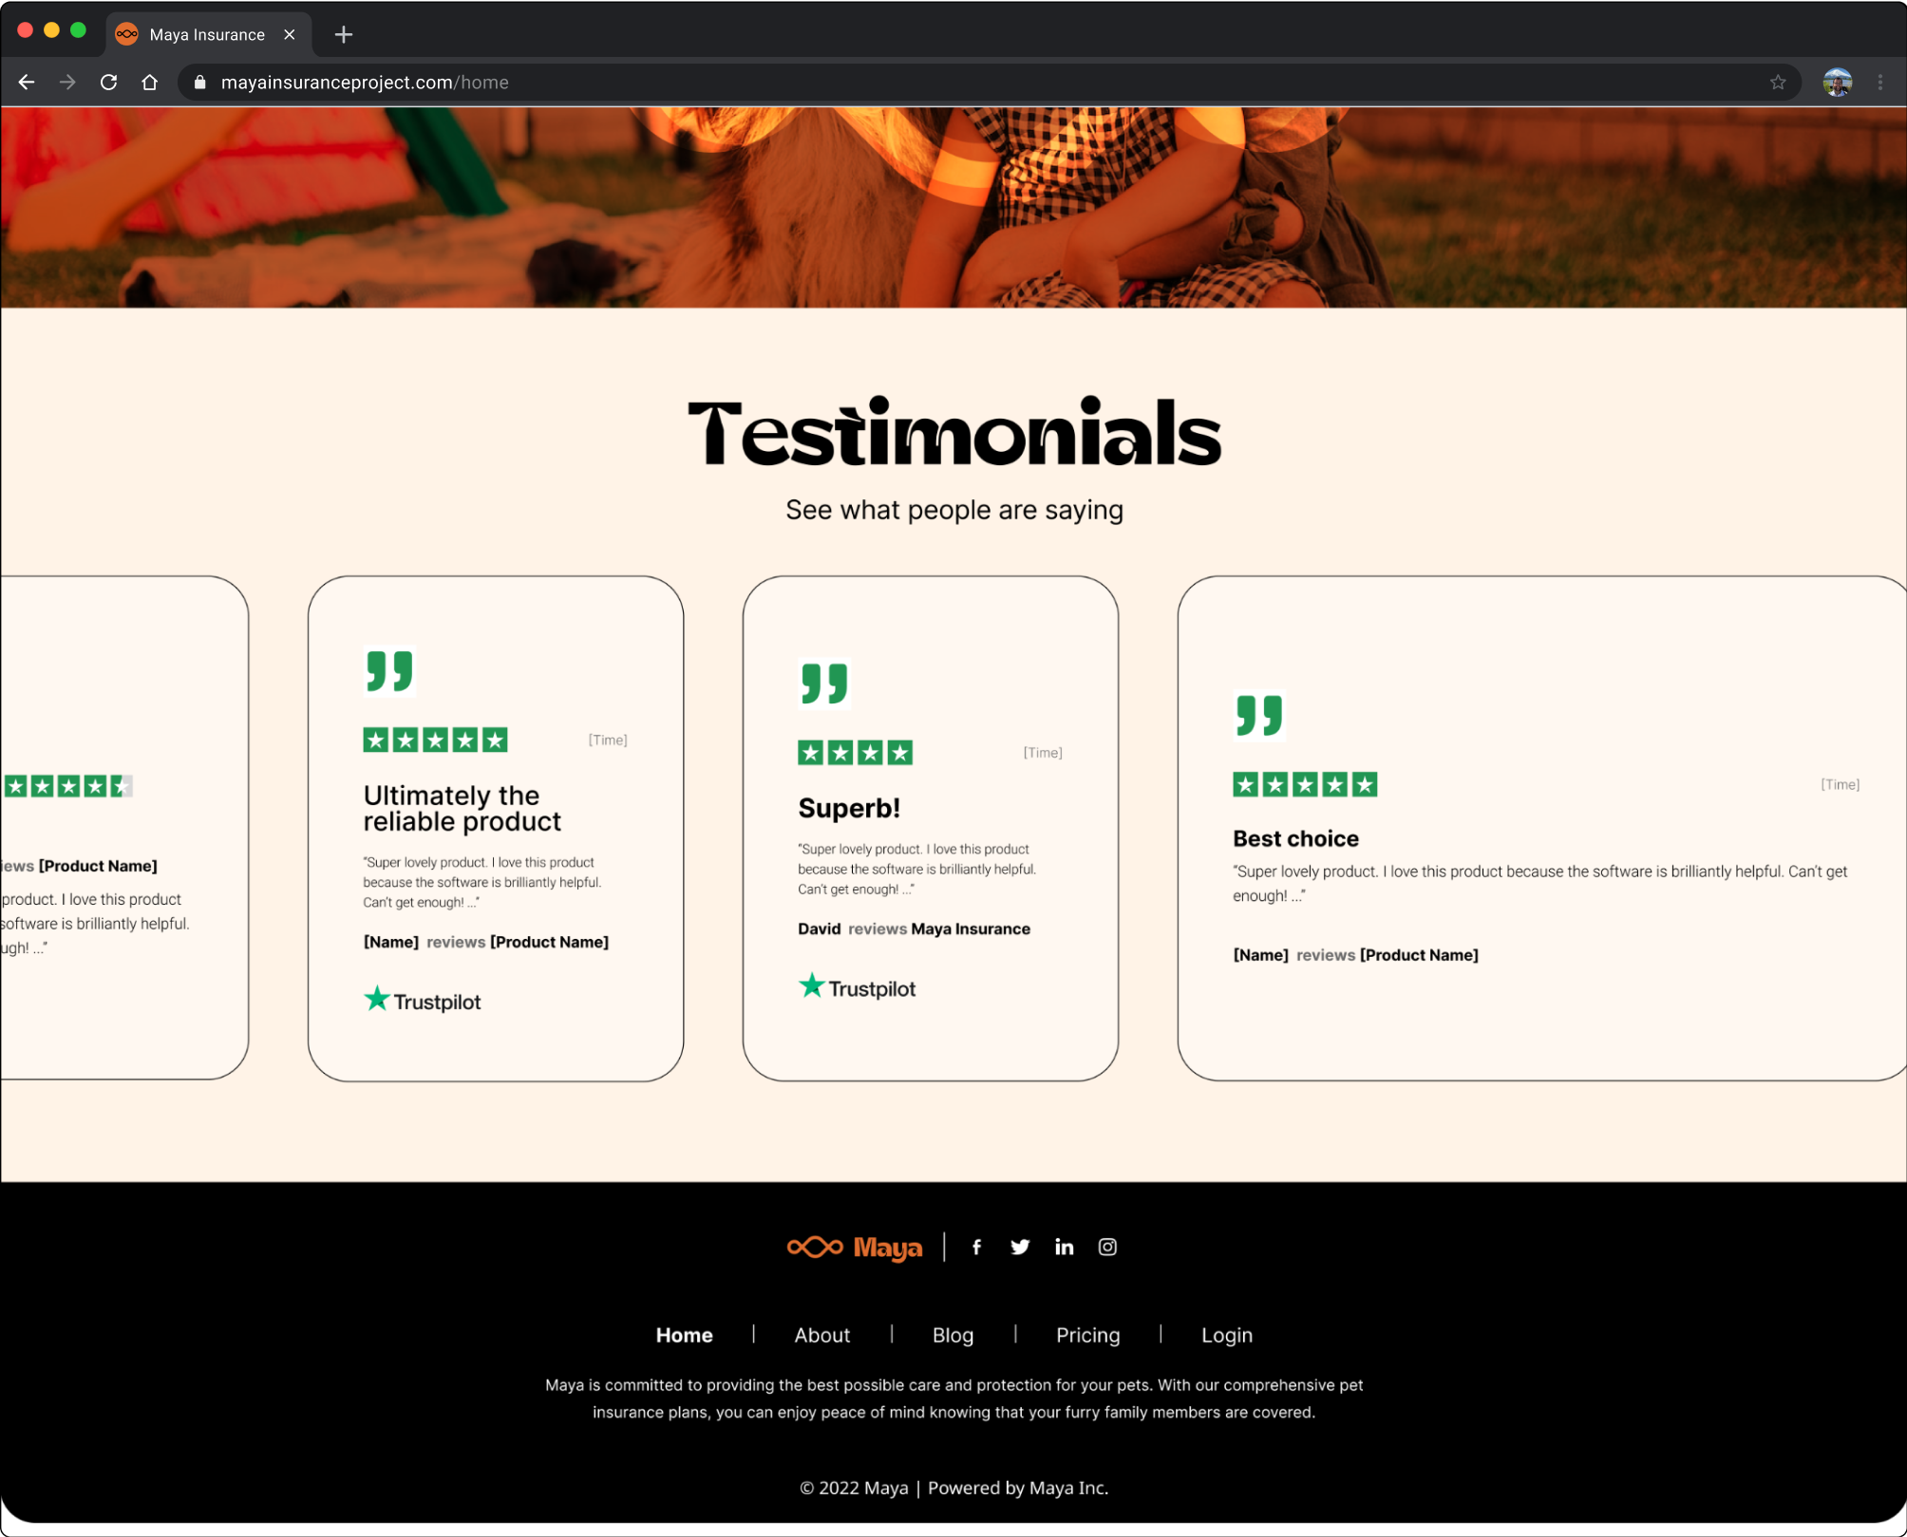
Task: Reload the page with refresh icon
Action: point(108,83)
